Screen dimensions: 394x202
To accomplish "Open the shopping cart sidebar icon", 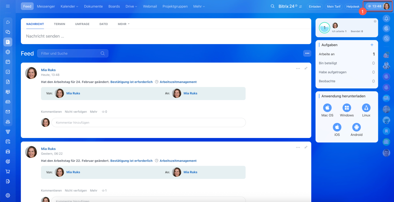I will (x=8, y=172).
